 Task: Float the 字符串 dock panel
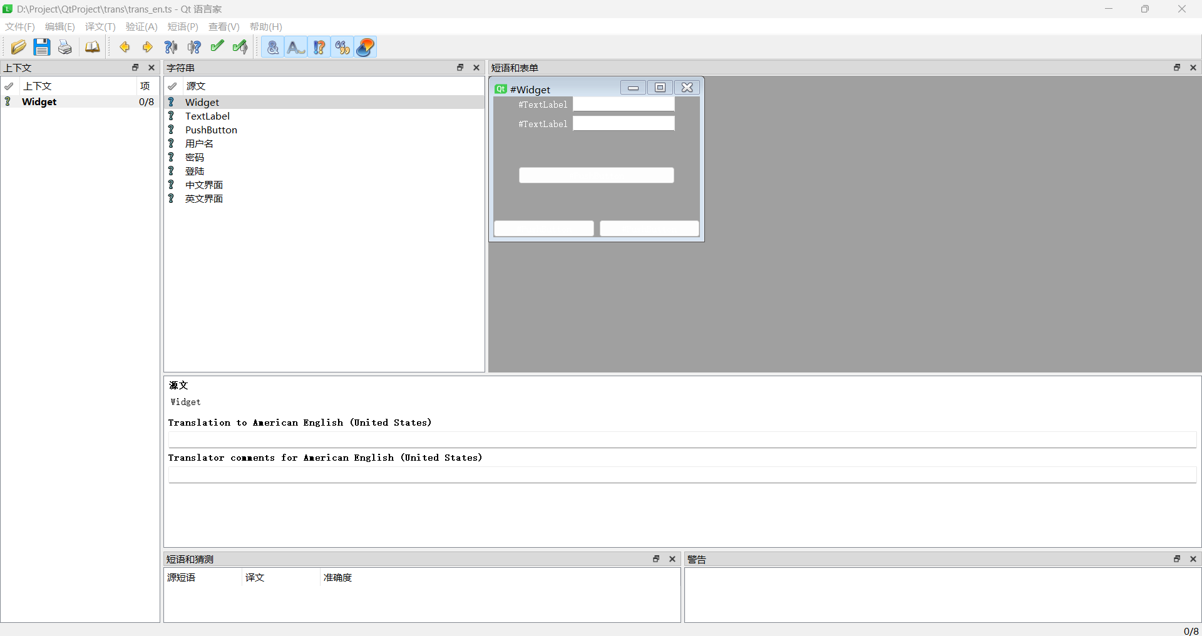point(460,68)
